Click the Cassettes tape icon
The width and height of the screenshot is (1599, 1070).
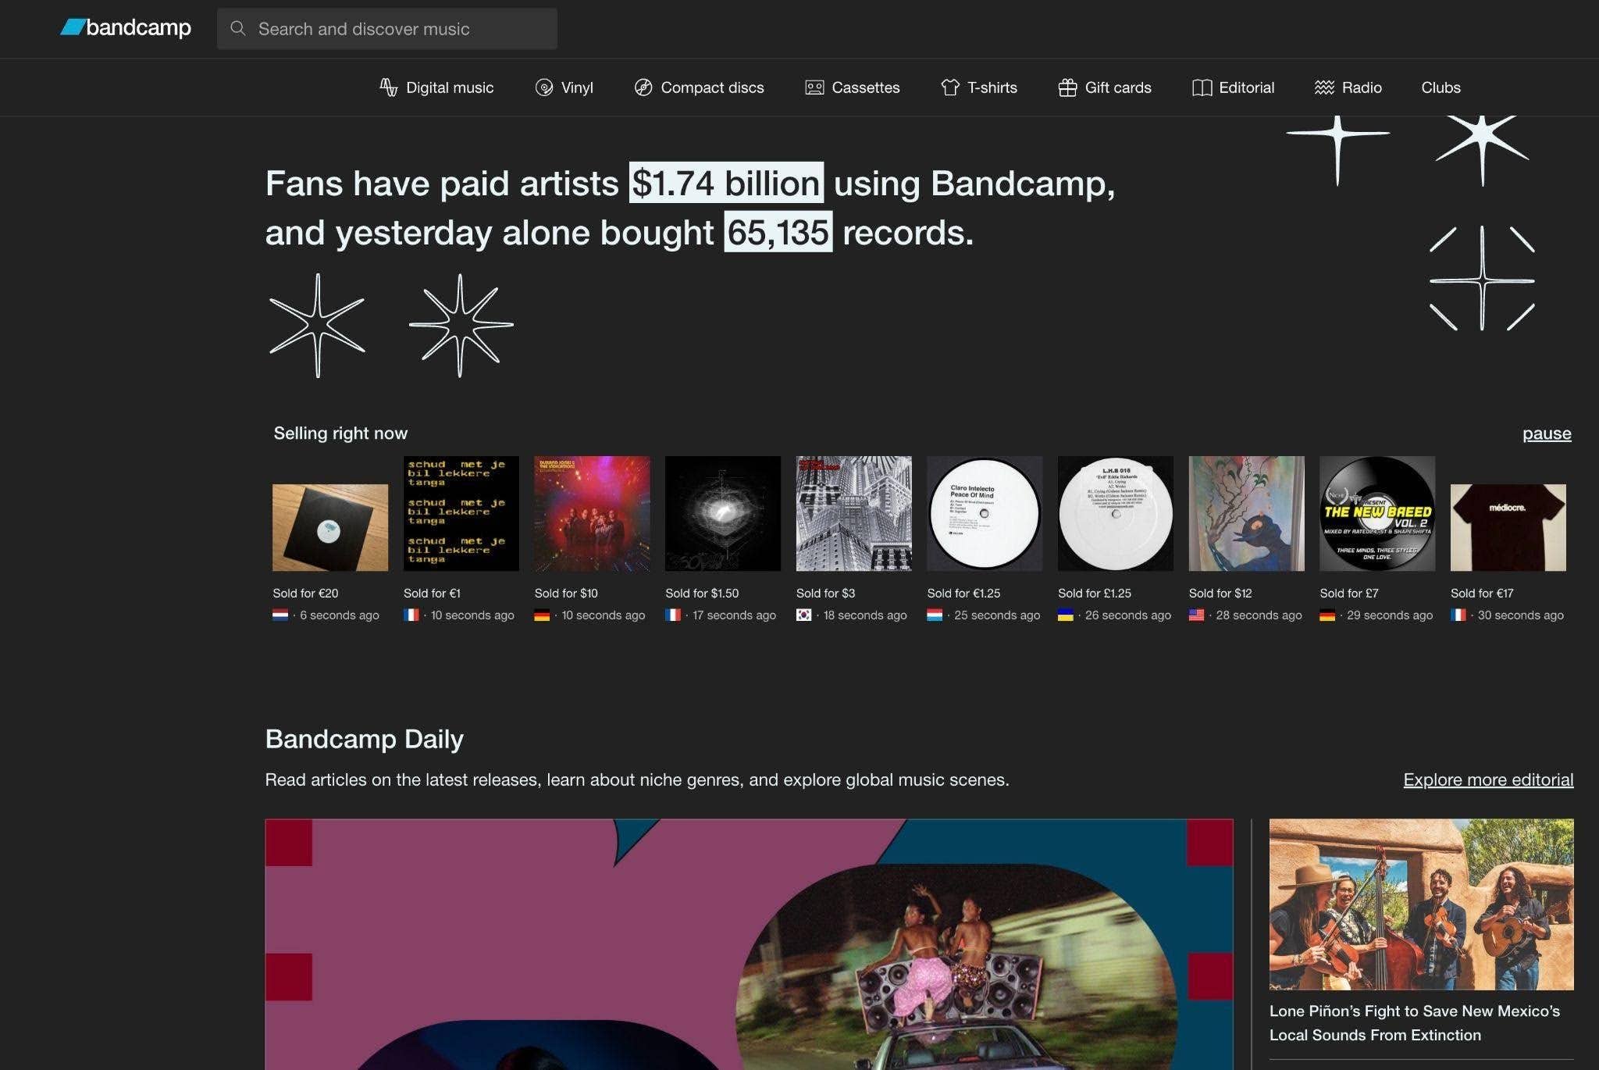coord(814,87)
